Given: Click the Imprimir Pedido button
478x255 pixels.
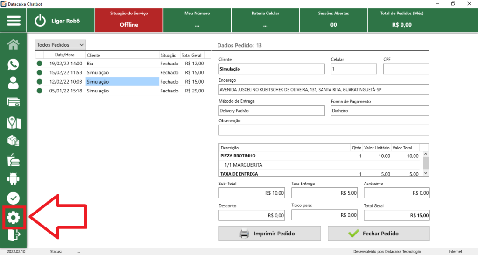Looking at the screenshot, I should point(269,233).
